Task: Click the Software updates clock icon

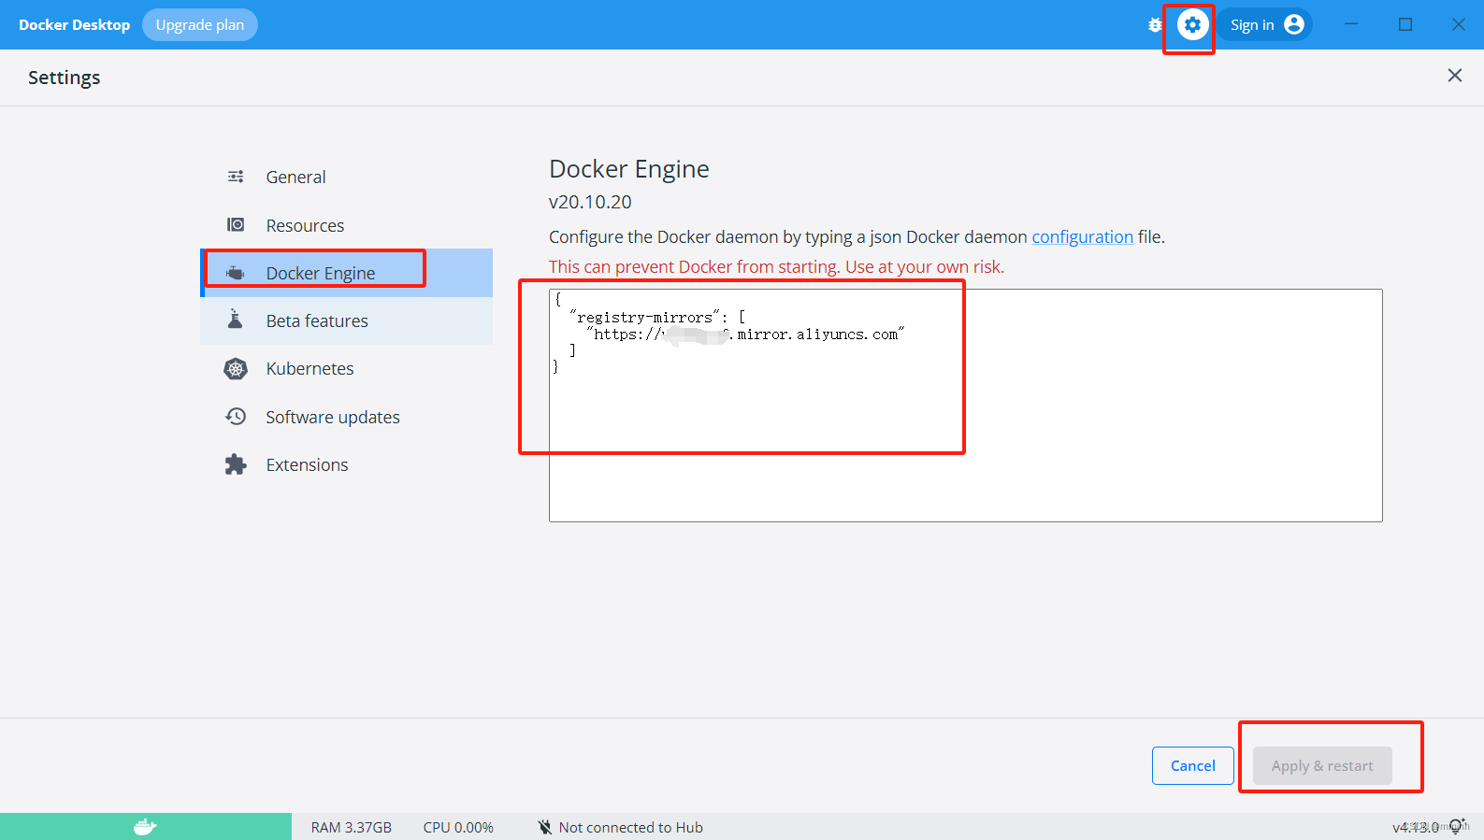Action: [236, 417]
